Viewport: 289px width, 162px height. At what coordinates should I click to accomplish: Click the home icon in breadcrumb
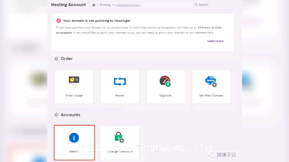94,5
